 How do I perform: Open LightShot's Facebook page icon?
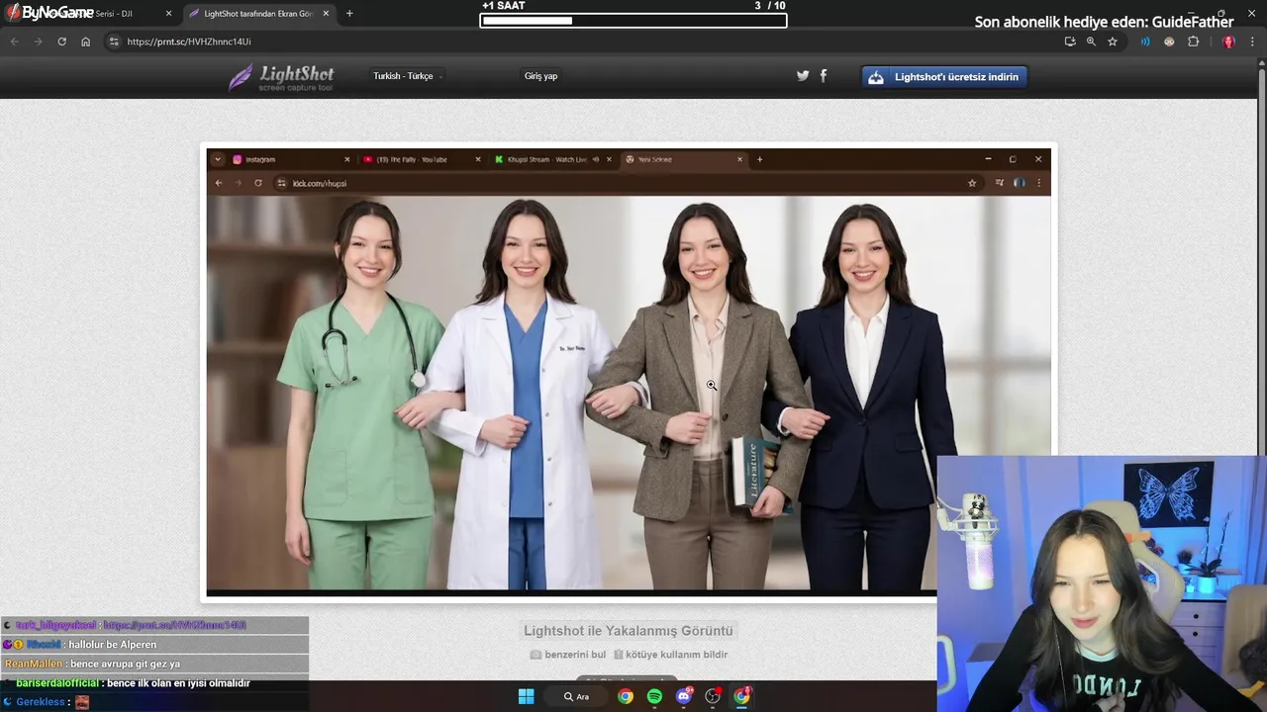[x=824, y=75]
